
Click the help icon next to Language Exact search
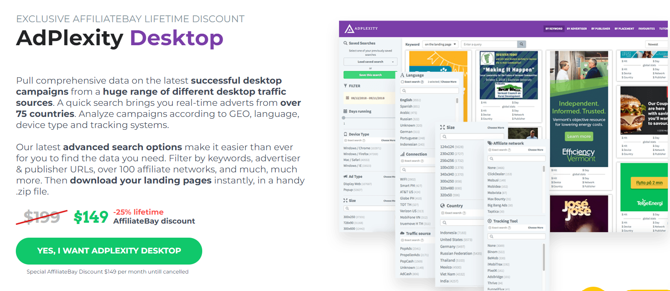click(x=422, y=81)
